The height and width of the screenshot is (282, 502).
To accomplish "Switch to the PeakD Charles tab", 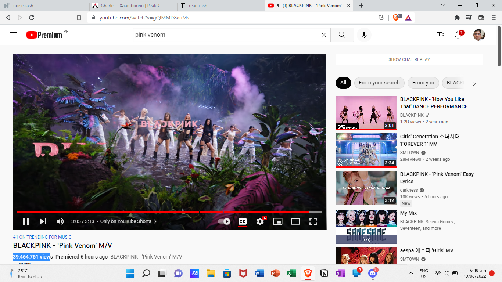I will click(x=133, y=6).
